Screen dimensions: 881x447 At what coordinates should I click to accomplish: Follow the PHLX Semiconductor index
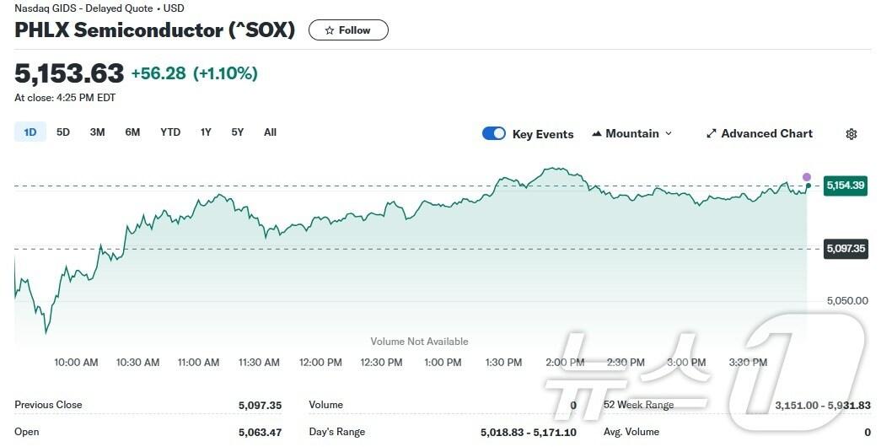click(x=348, y=30)
